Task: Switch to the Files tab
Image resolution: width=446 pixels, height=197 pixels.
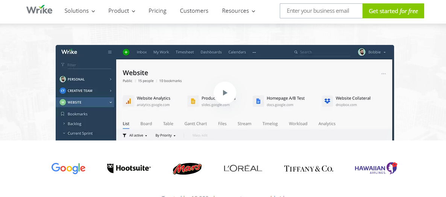Action: (x=222, y=124)
